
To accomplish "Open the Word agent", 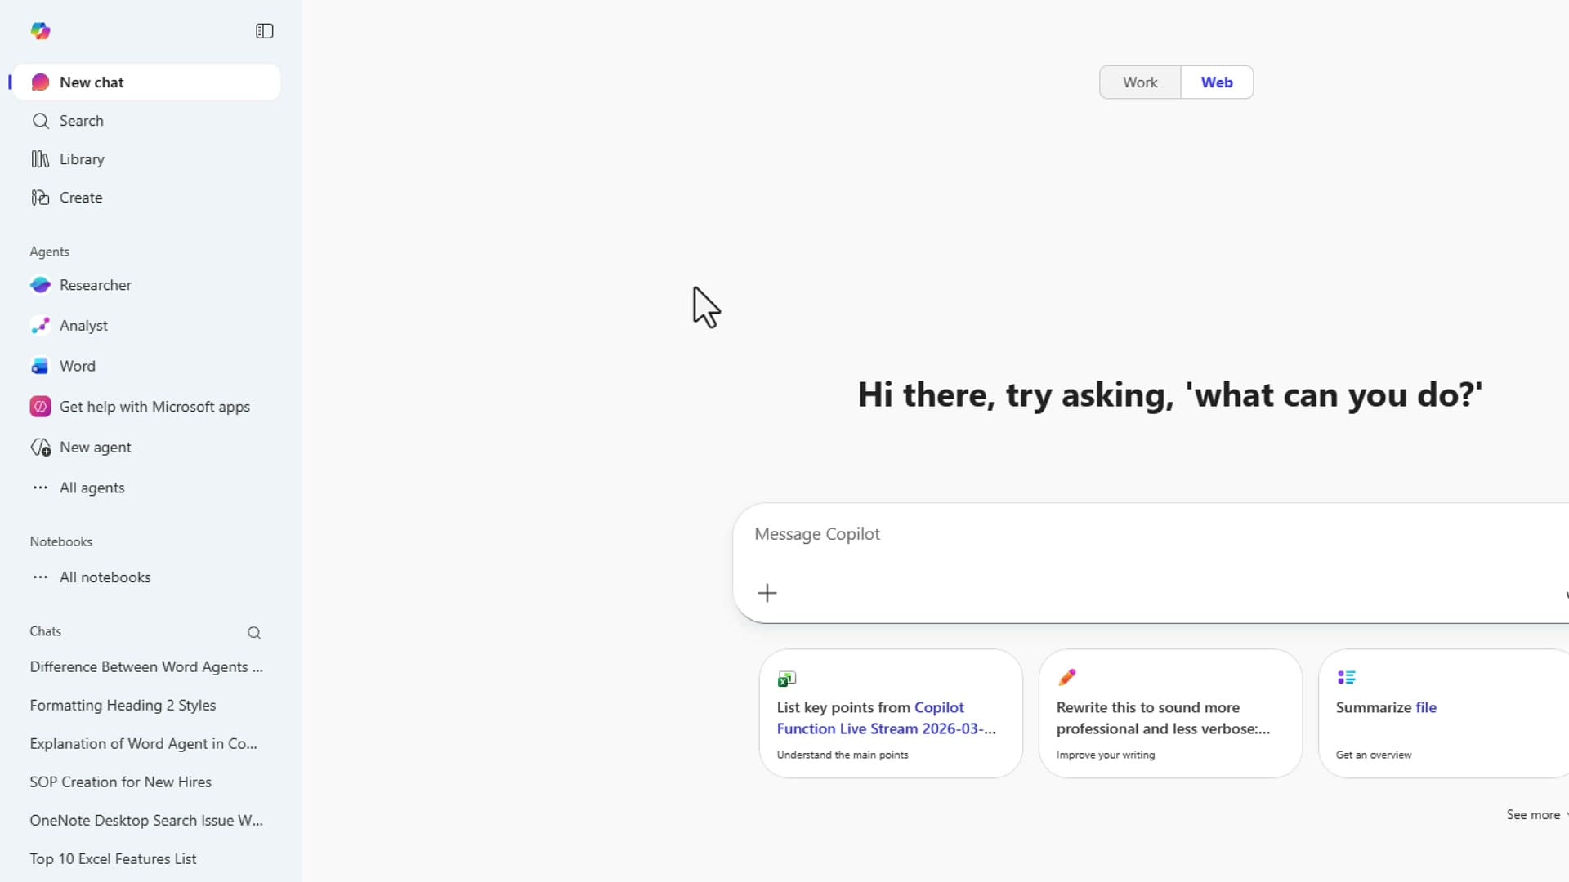I will 77,366.
